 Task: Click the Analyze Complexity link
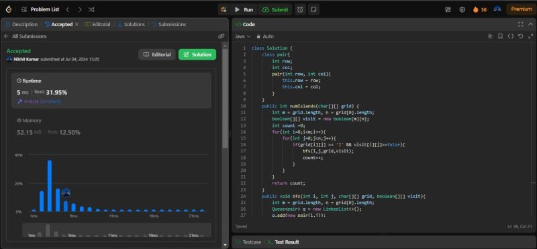click(x=40, y=101)
